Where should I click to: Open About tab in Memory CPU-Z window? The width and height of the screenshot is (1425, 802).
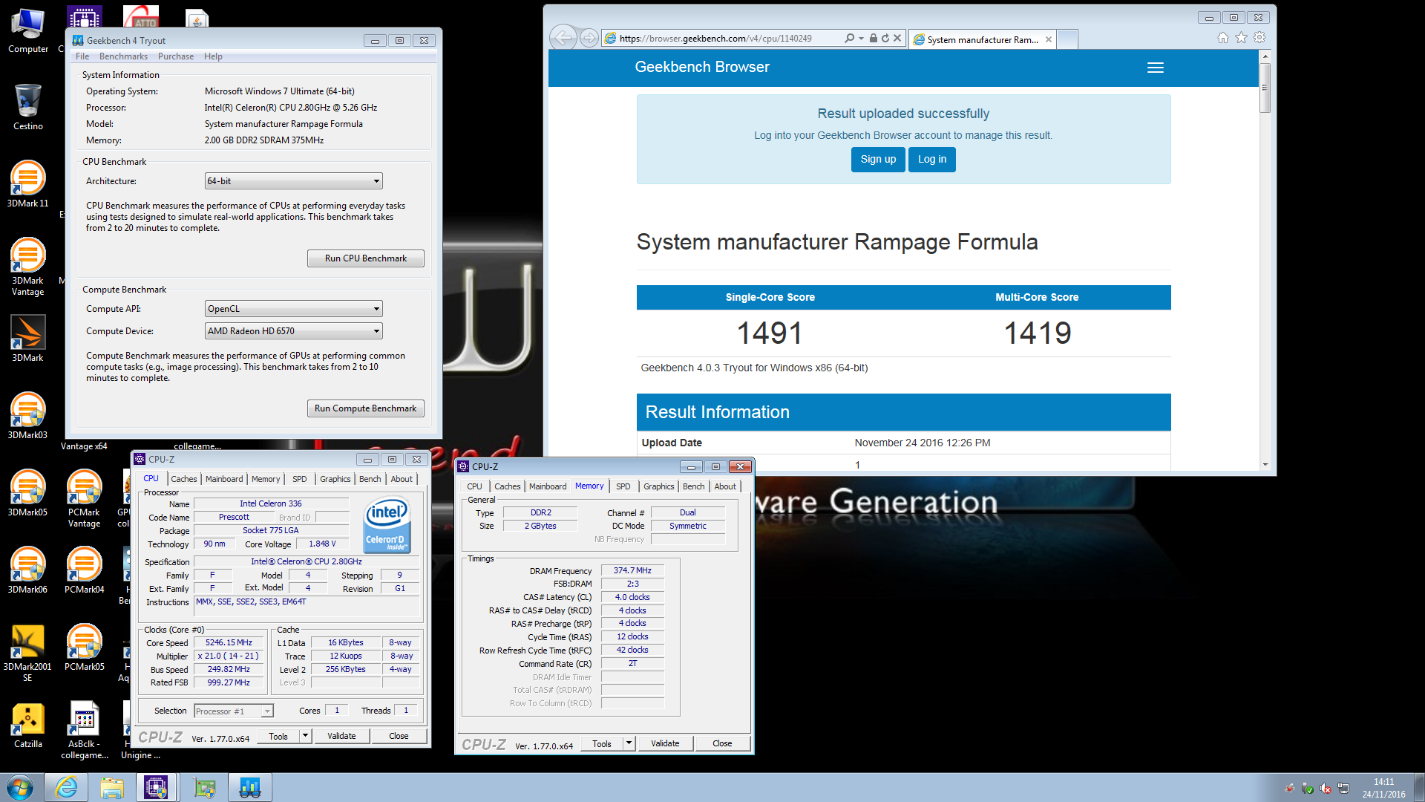coord(725,486)
